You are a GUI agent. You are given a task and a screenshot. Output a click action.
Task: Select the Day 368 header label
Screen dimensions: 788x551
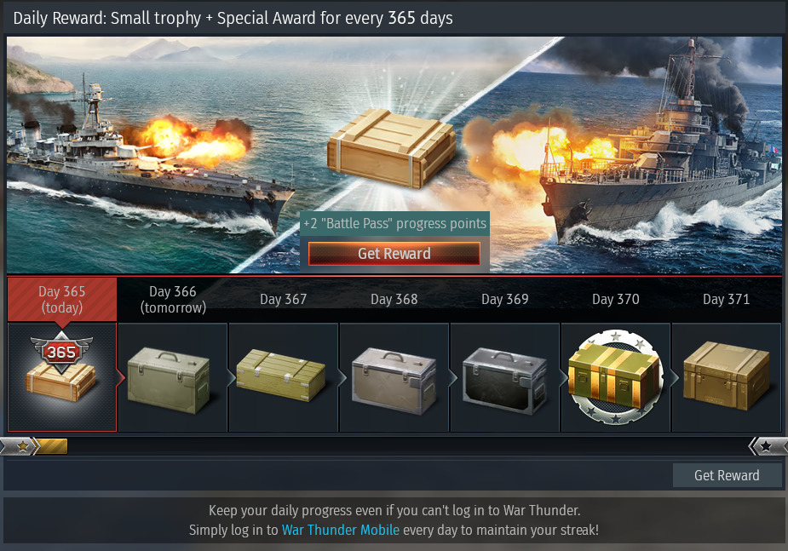394,300
